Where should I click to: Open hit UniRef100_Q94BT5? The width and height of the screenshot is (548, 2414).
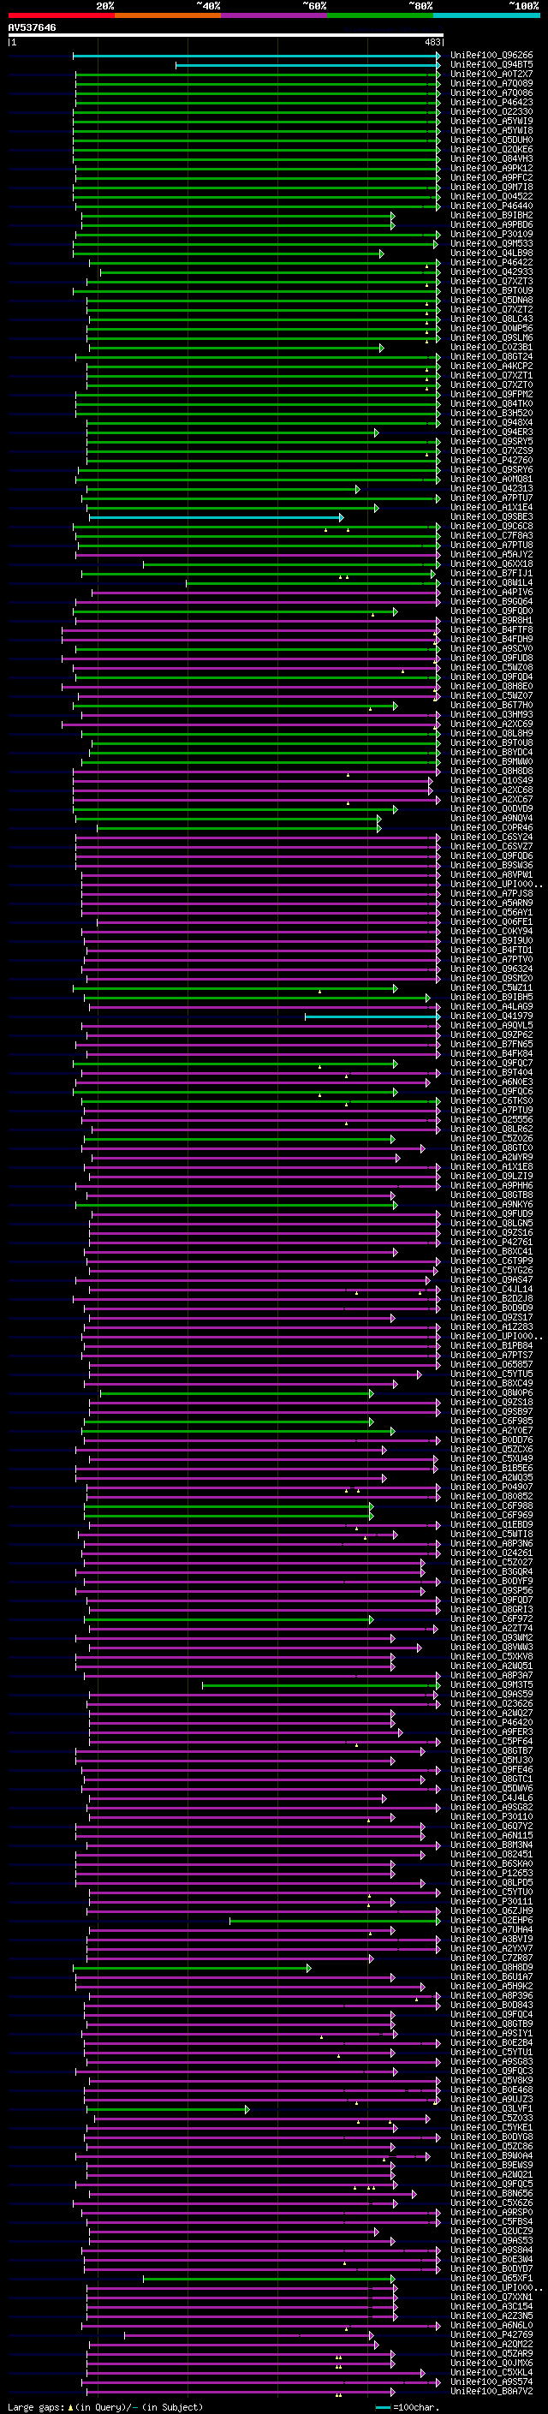click(491, 65)
